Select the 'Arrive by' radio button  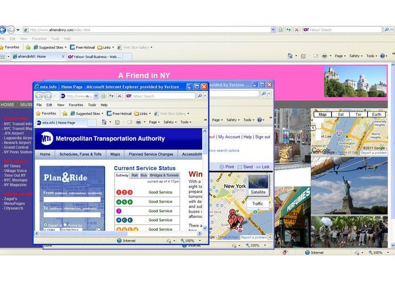coord(65,225)
